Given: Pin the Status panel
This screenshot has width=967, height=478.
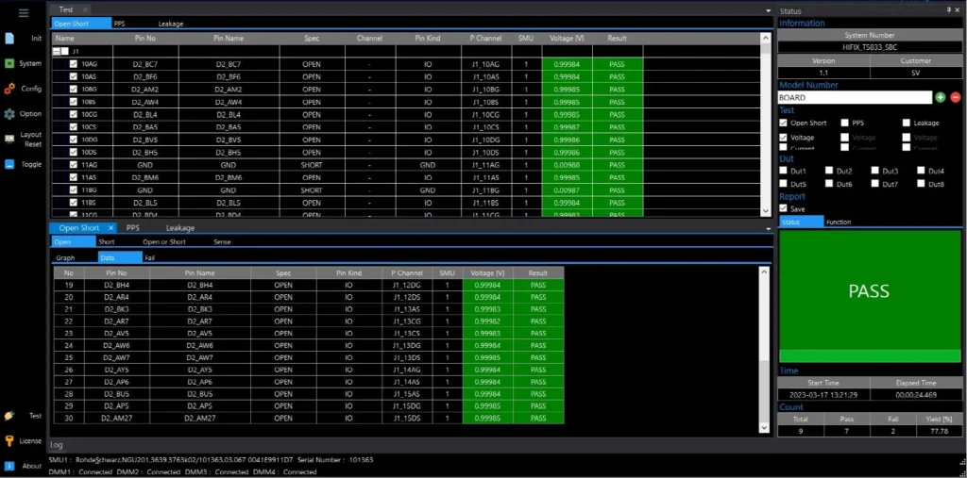Looking at the screenshot, I should point(949,10).
